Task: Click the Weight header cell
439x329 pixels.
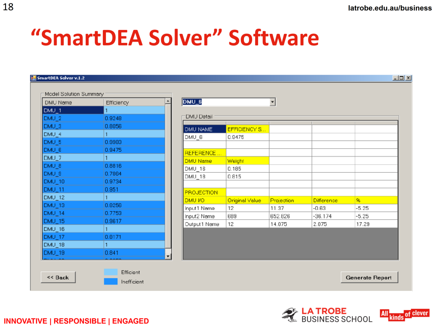Action: (247, 161)
